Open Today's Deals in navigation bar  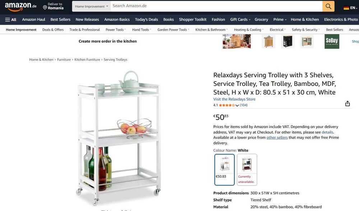click(x=146, y=20)
